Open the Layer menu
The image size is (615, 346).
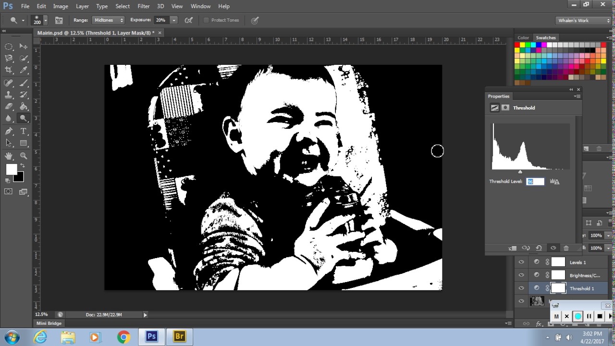pyautogui.click(x=82, y=6)
